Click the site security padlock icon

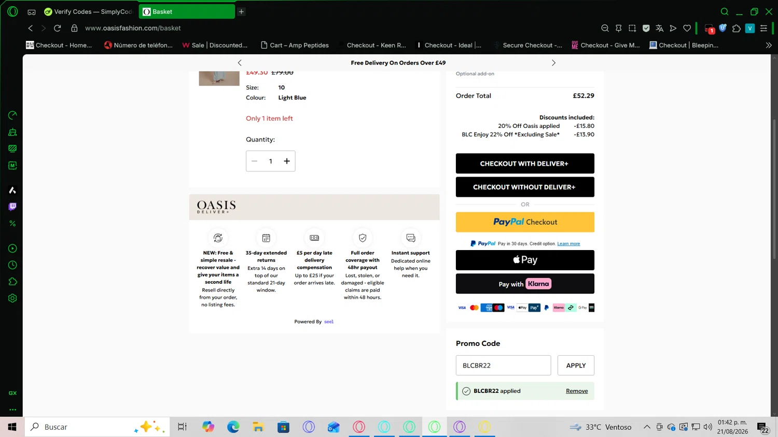tap(74, 28)
